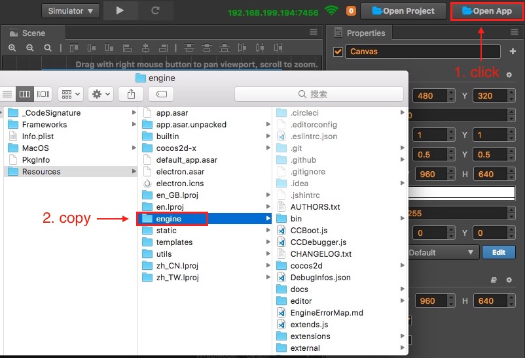Click the align top icon
The height and width of the screenshot is (358, 525).
(74, 48)
